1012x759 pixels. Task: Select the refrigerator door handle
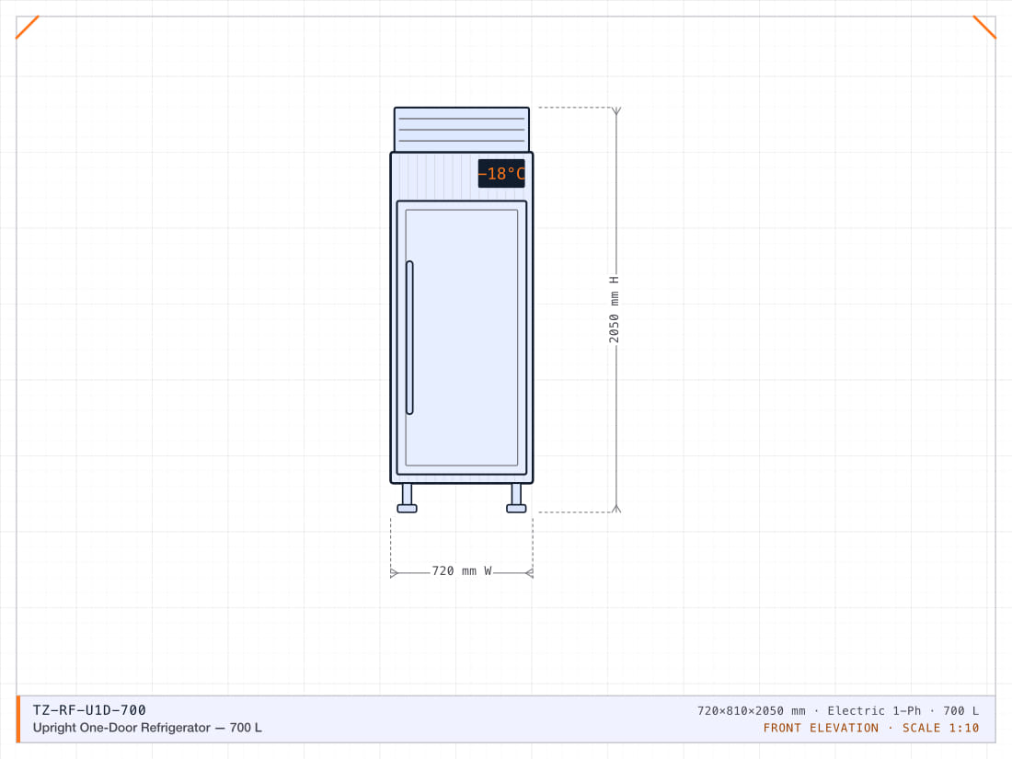[409, 338]
